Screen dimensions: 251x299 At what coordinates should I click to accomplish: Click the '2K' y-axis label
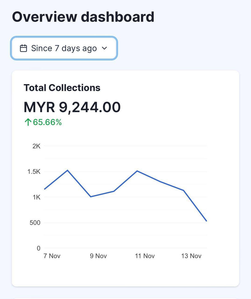pos(36,146)
